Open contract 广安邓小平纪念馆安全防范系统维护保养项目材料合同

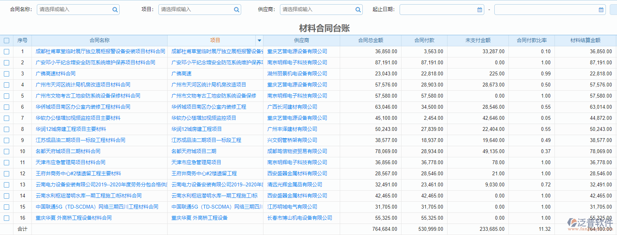coord(95,62)
